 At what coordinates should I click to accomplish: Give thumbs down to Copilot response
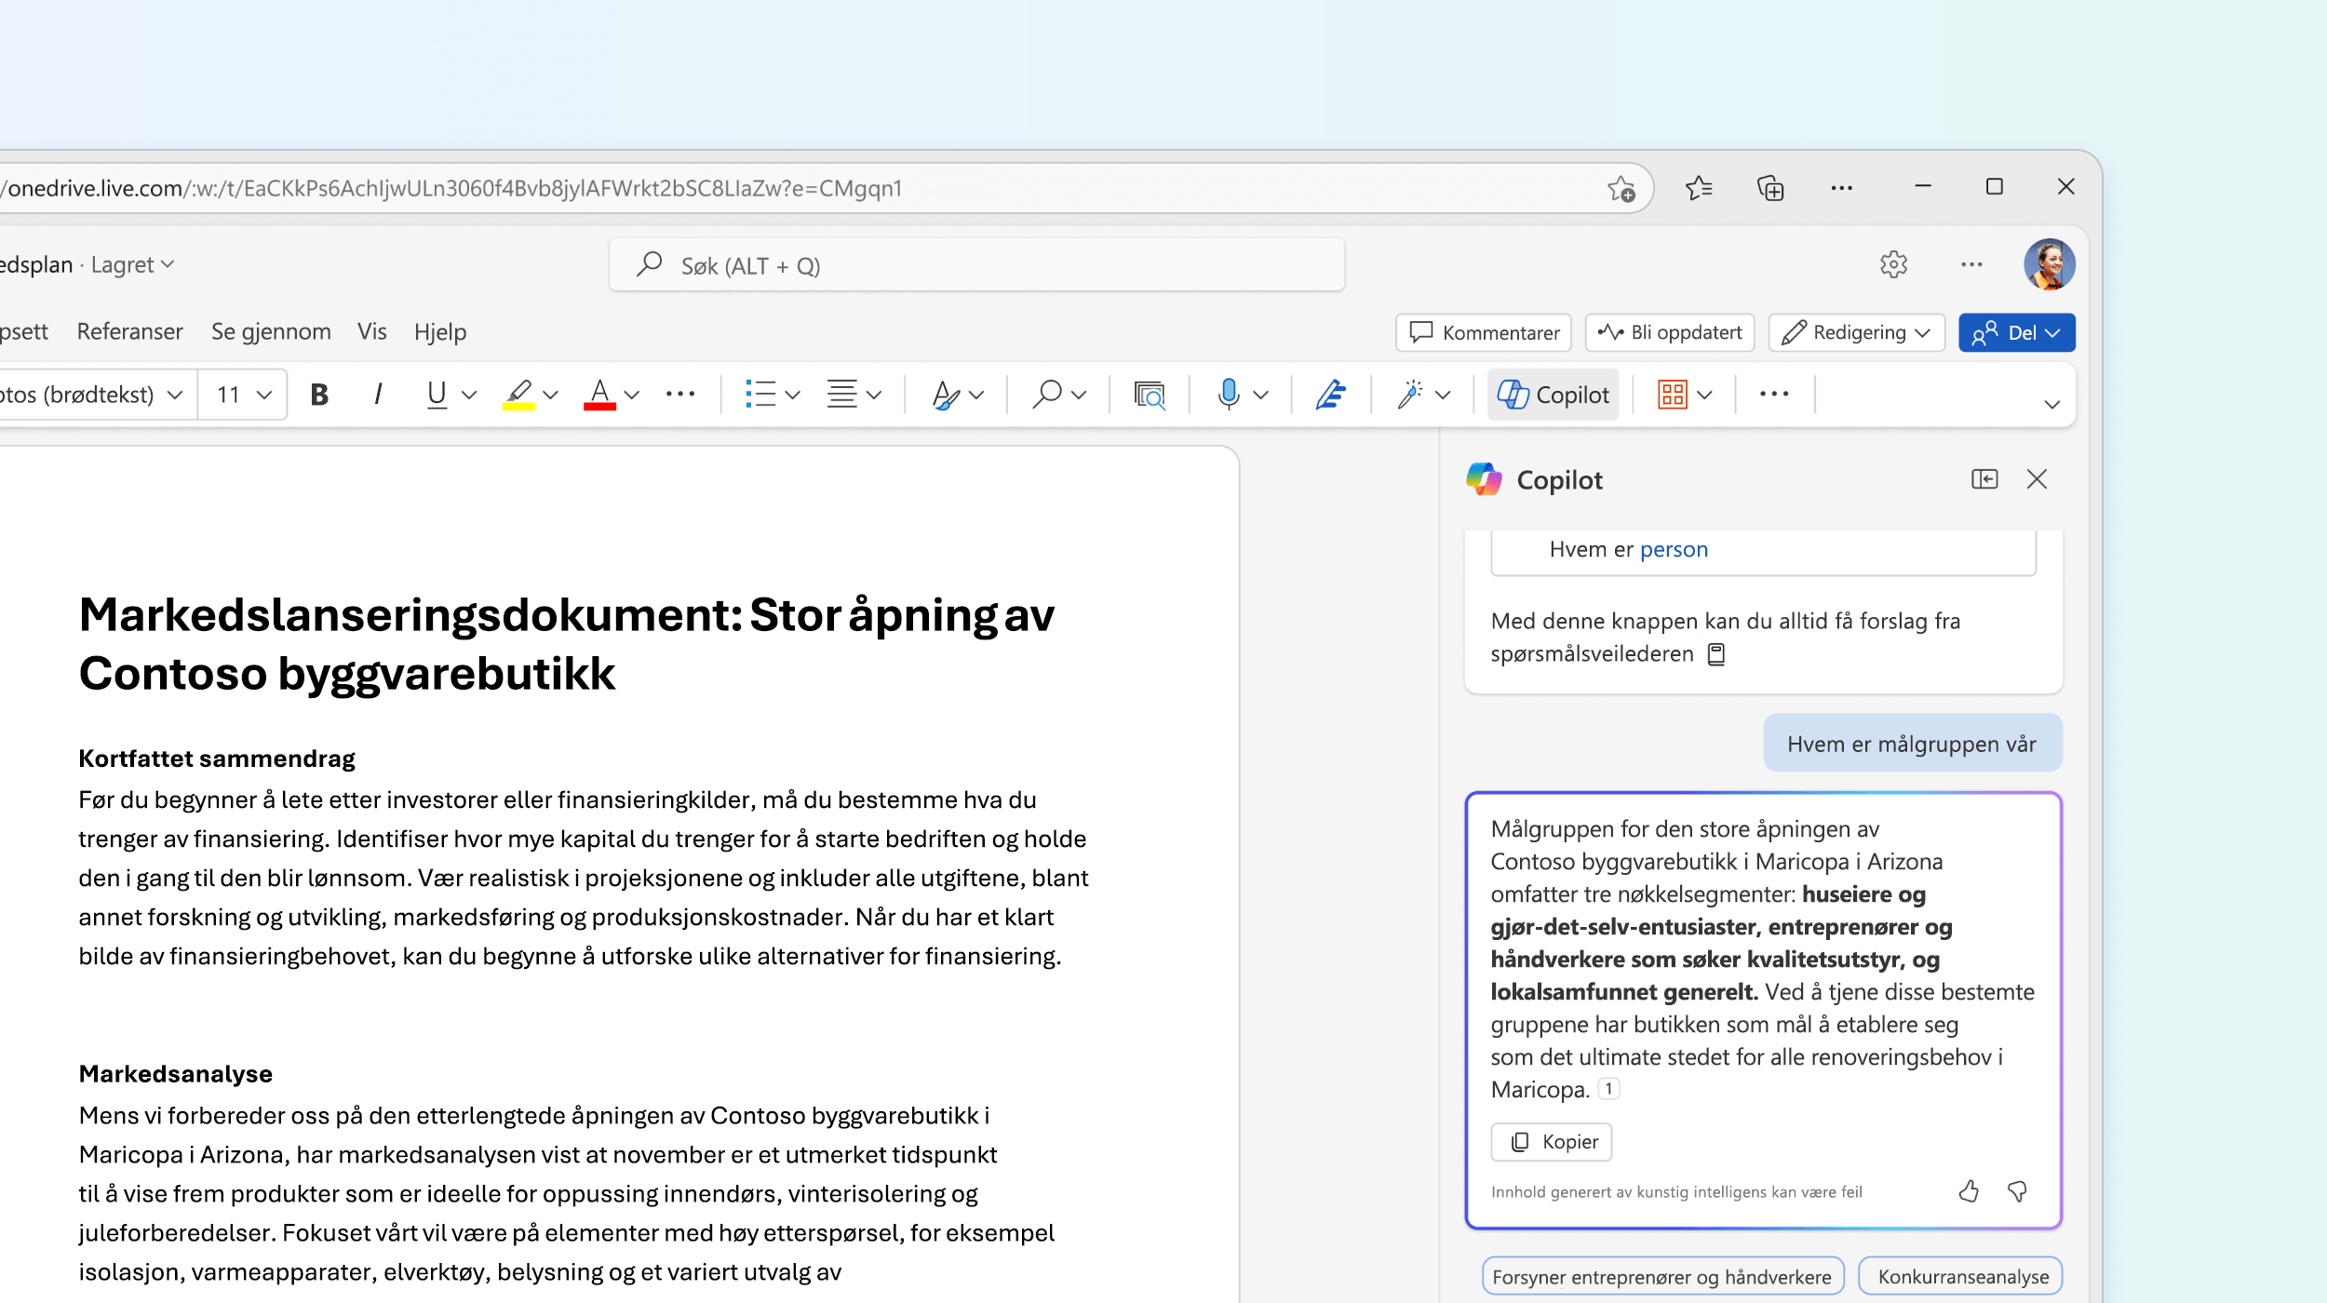(2017, 1192)
